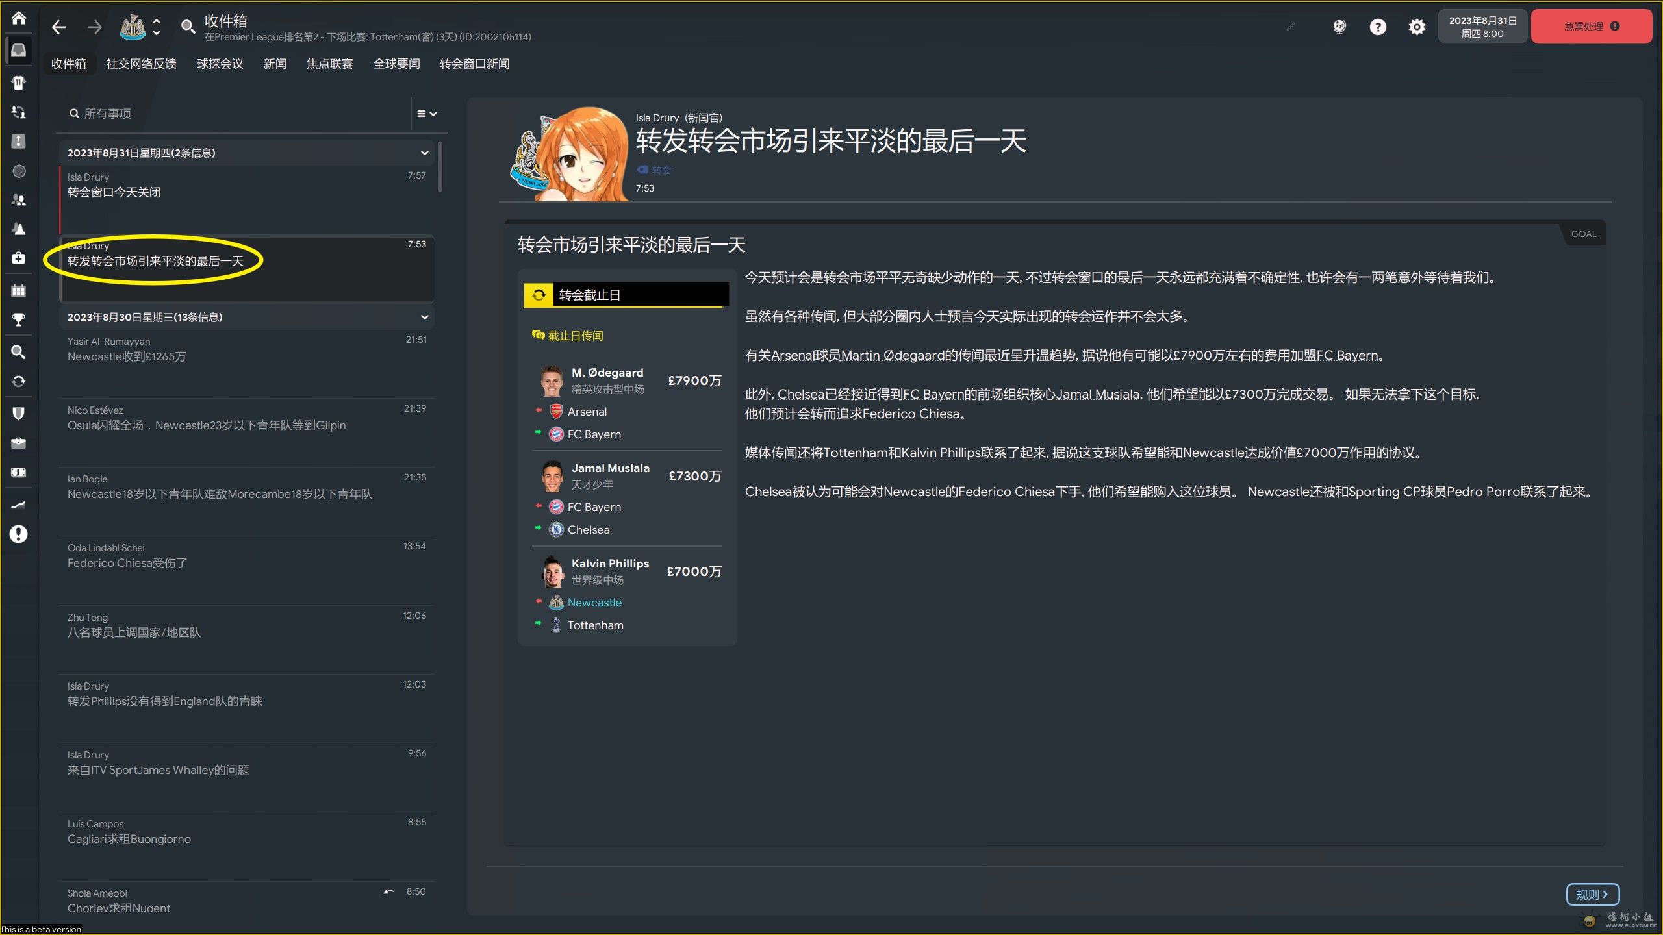The width and height of the screenshot is (1663, 935).
Task: Open message 来自ITV SportJames Whalley的问题
Action: [247, 777]
